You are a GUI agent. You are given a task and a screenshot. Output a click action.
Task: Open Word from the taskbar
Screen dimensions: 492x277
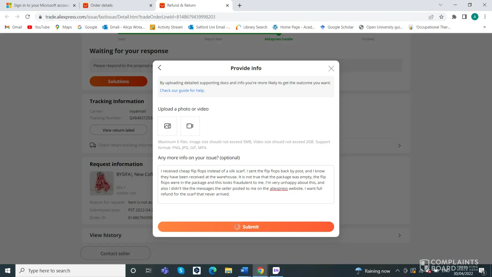pos(244,271)
